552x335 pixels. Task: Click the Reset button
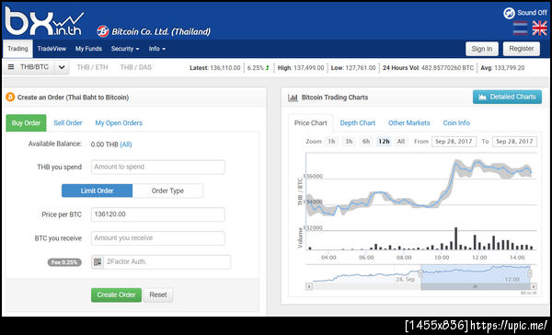pos(158,295)
